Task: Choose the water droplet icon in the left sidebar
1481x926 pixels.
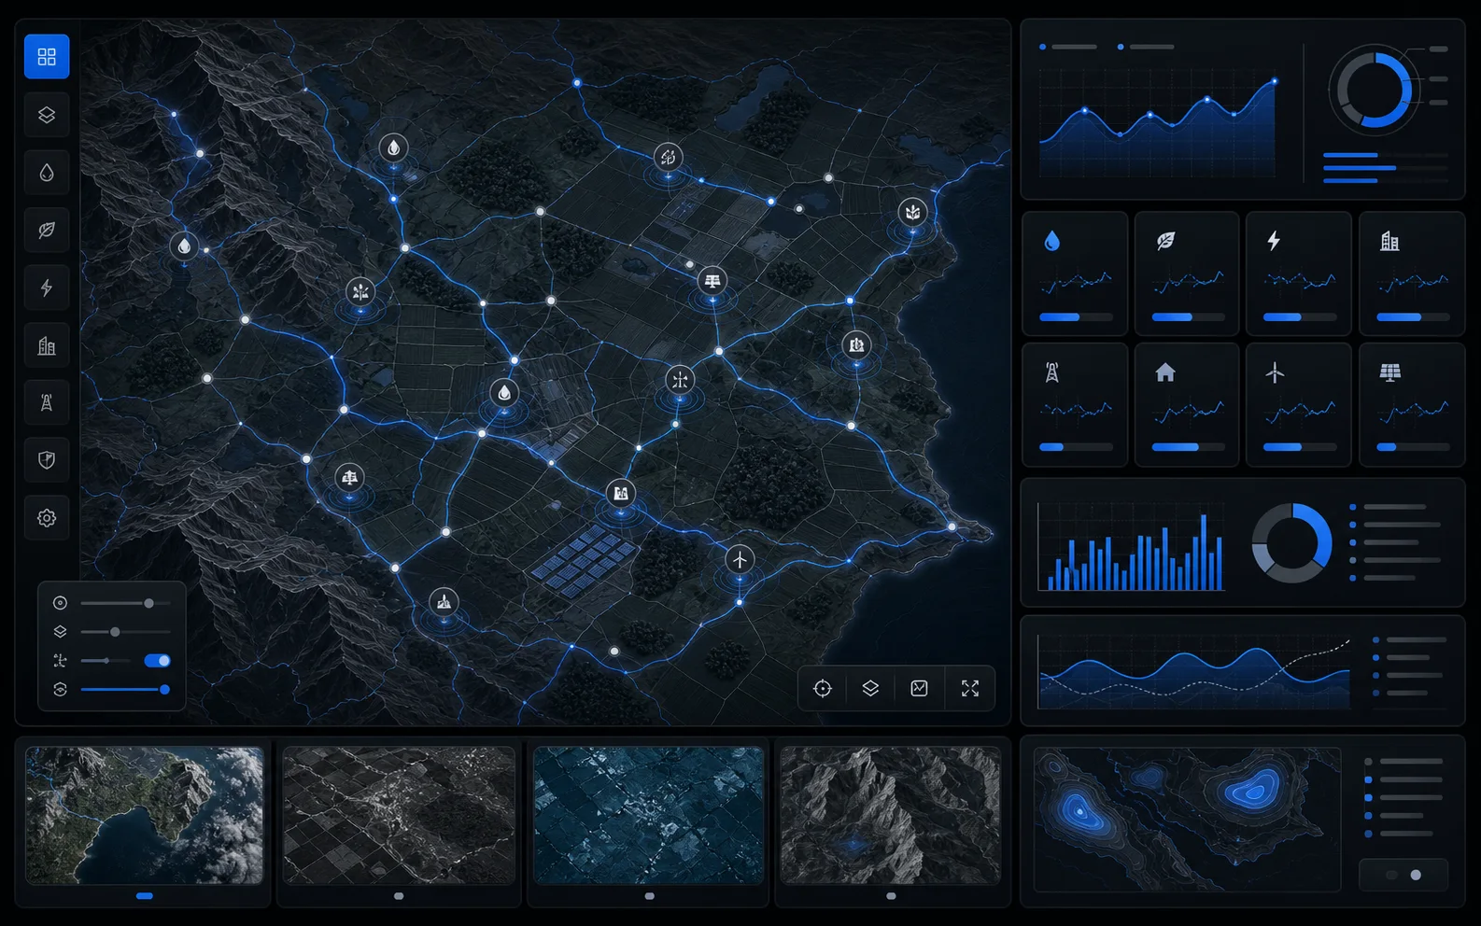Action: [x=47, y=173]
